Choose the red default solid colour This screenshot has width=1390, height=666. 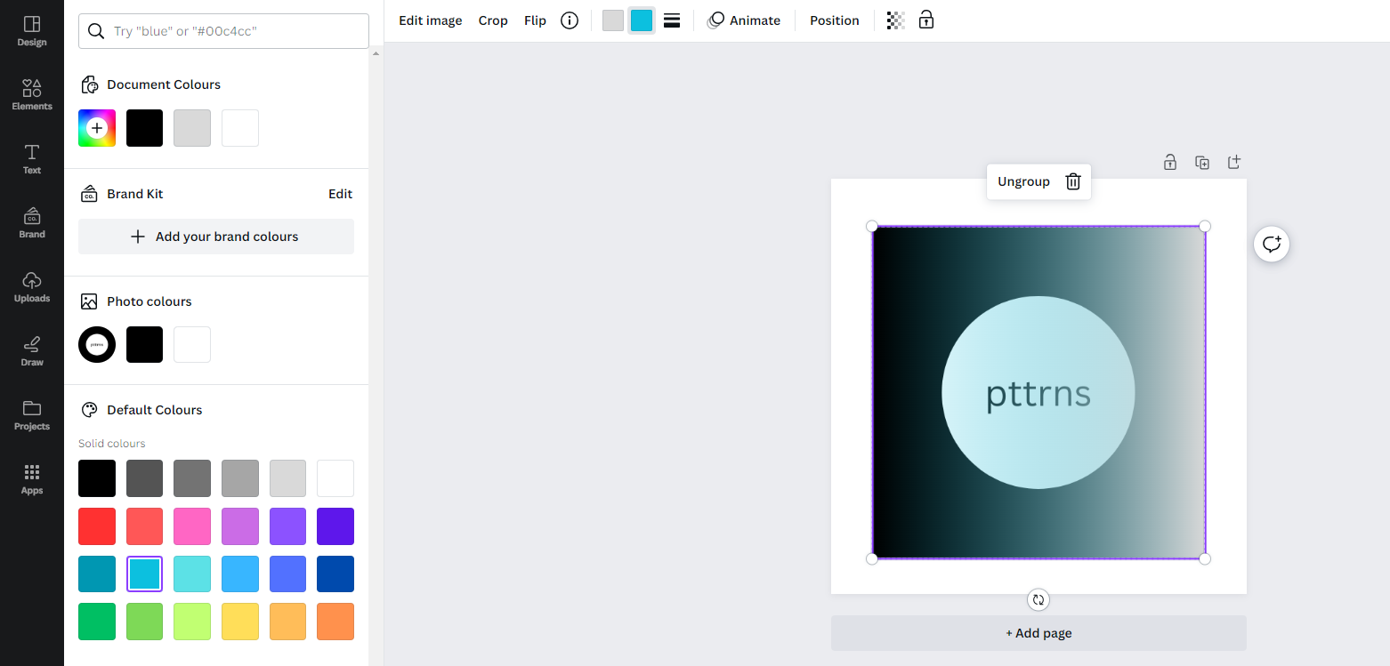[97, 526]
